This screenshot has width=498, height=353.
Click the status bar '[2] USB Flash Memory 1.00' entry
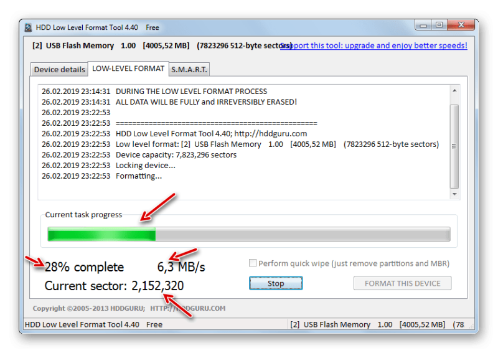(x=377, y=324)
